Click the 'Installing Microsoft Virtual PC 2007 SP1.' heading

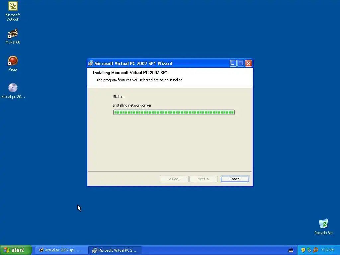point(131,73)
